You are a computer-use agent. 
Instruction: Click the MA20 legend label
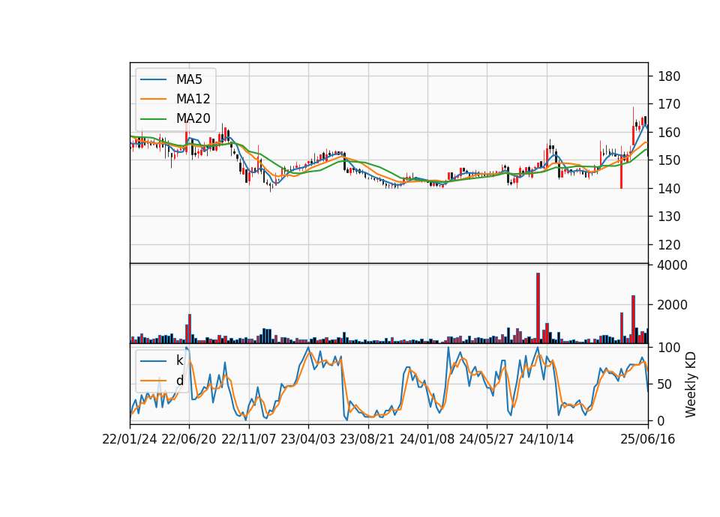(x=193, y=119)
